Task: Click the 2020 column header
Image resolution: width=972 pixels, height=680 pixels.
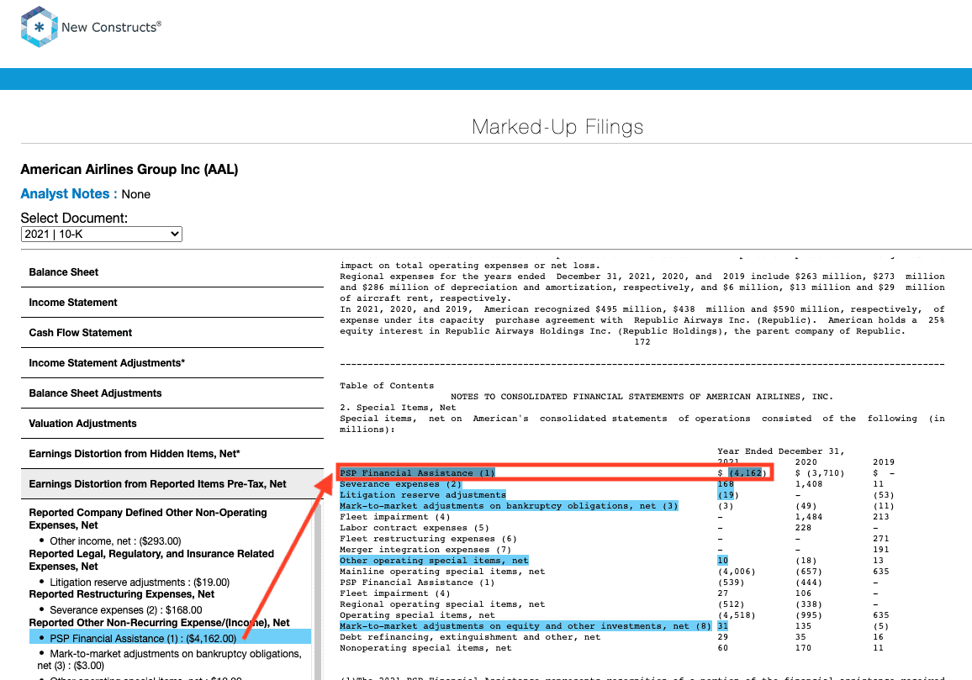Action: point(806,461)
